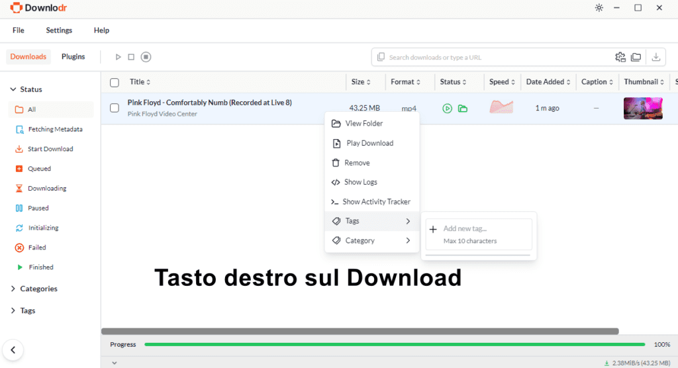
Task: Open the File menu
Action: [18, 30]
